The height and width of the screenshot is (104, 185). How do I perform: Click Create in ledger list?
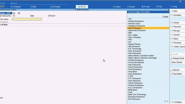(165, 17)
